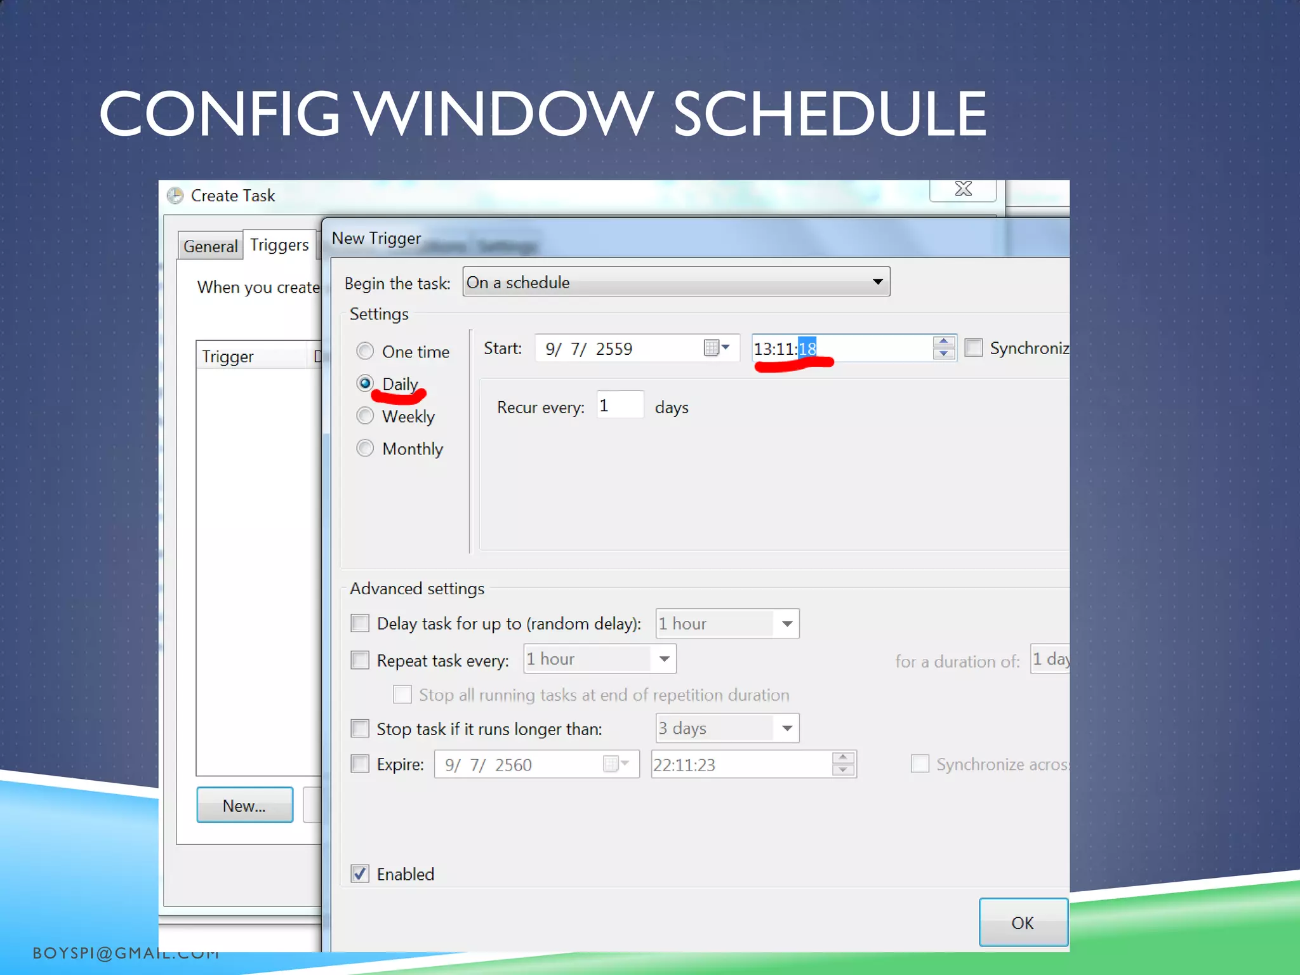This screenshot has width=1300, height=975.
Task: Click New... button in Create Task
Action: [244, 805]
